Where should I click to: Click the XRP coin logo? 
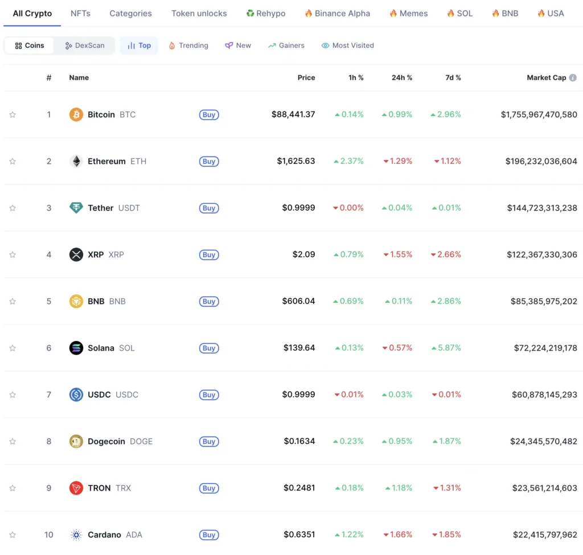[x=76, y=254]
